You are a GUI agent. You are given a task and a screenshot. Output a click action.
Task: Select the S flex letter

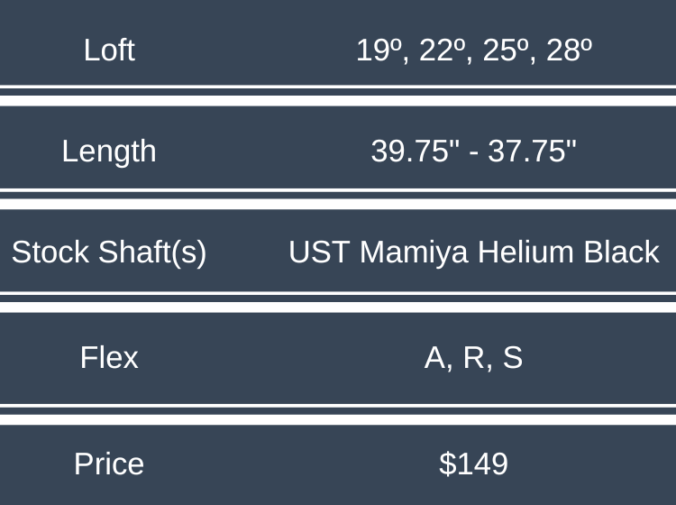(513, 358)
